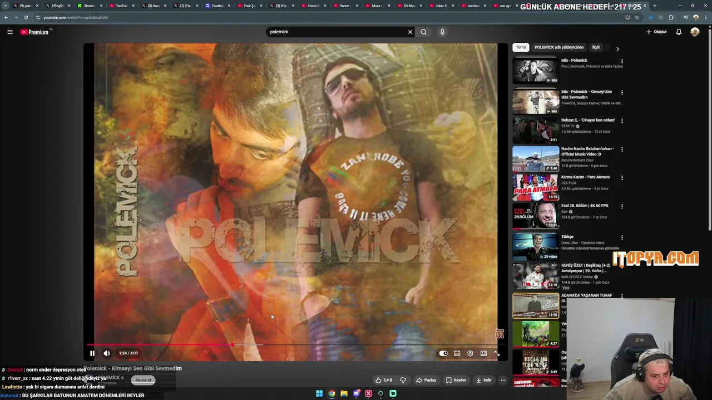Open options menu for Mix - Polemick
This screenshot has width=712, height=400.
coord(622,61)
